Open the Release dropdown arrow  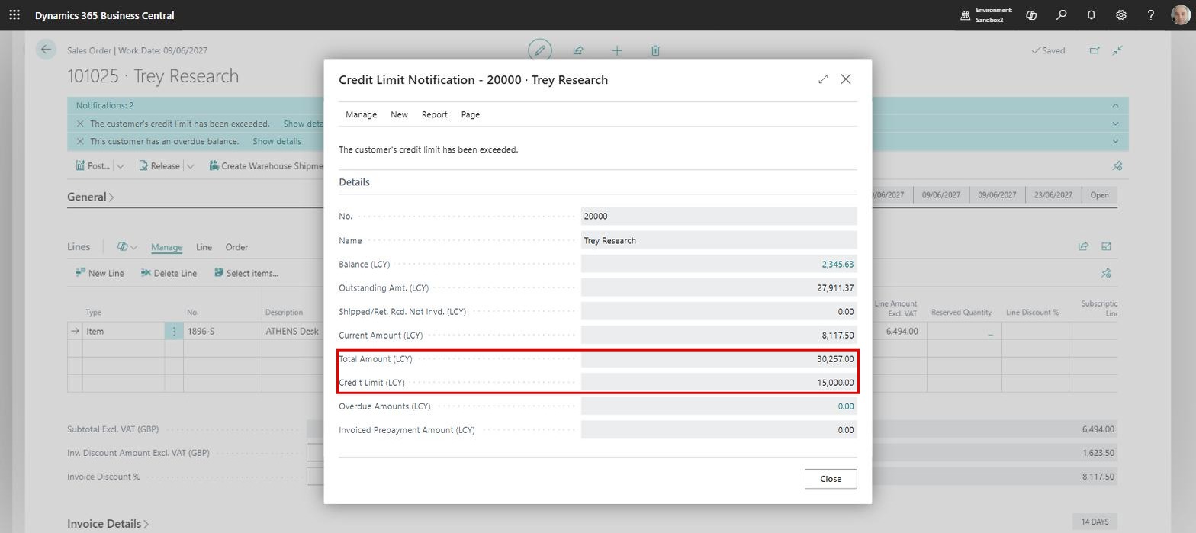[190, 165]
